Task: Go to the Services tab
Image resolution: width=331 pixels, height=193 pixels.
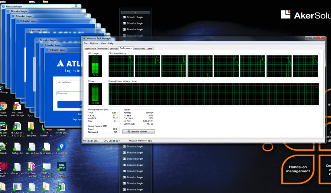Action: [x=114, y=48]
